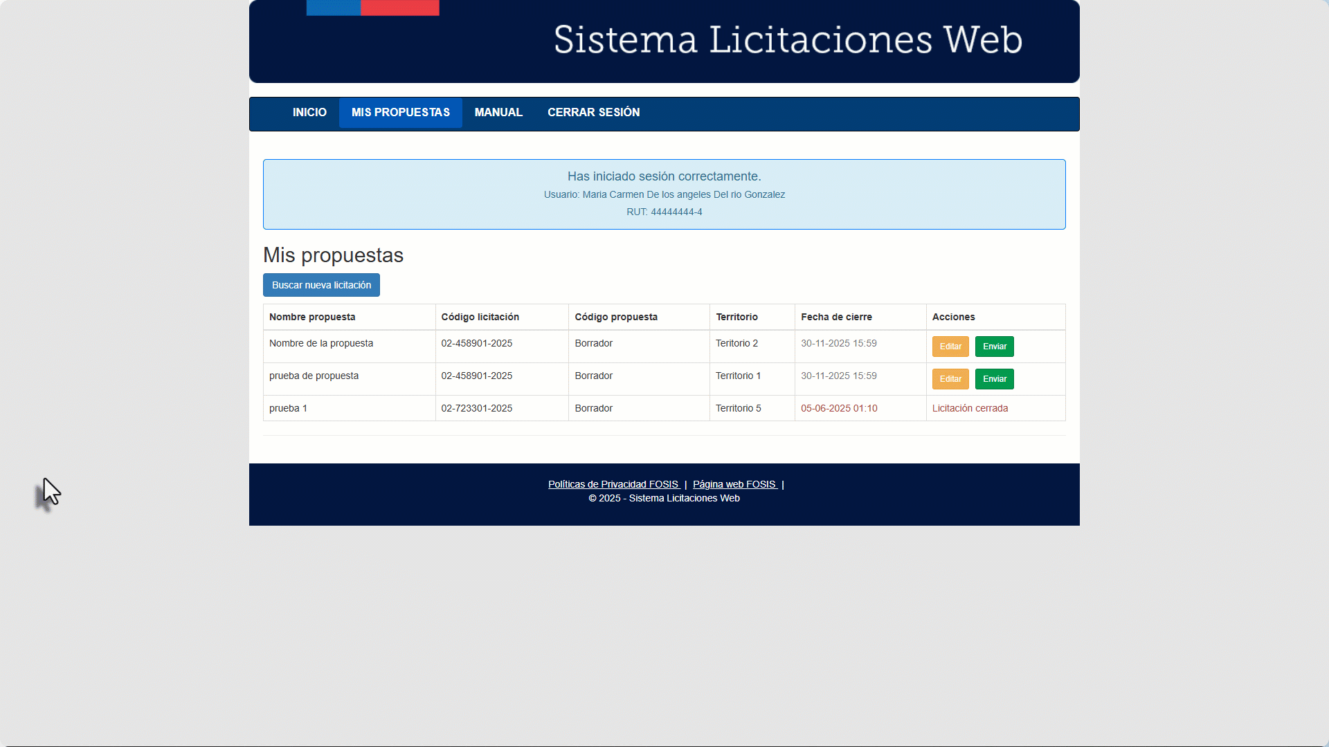Image resolution: width=1329 pixels, height=747 pixels.
Task: Open Políticas de Privacidad FOSIS link
Action: [x=613, y=484]
